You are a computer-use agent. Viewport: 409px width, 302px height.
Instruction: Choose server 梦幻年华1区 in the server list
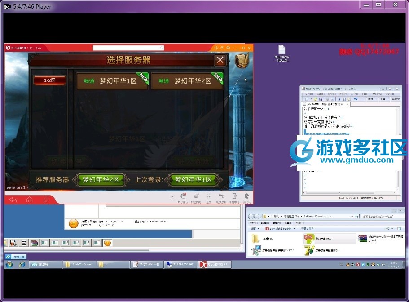(112, 81)
